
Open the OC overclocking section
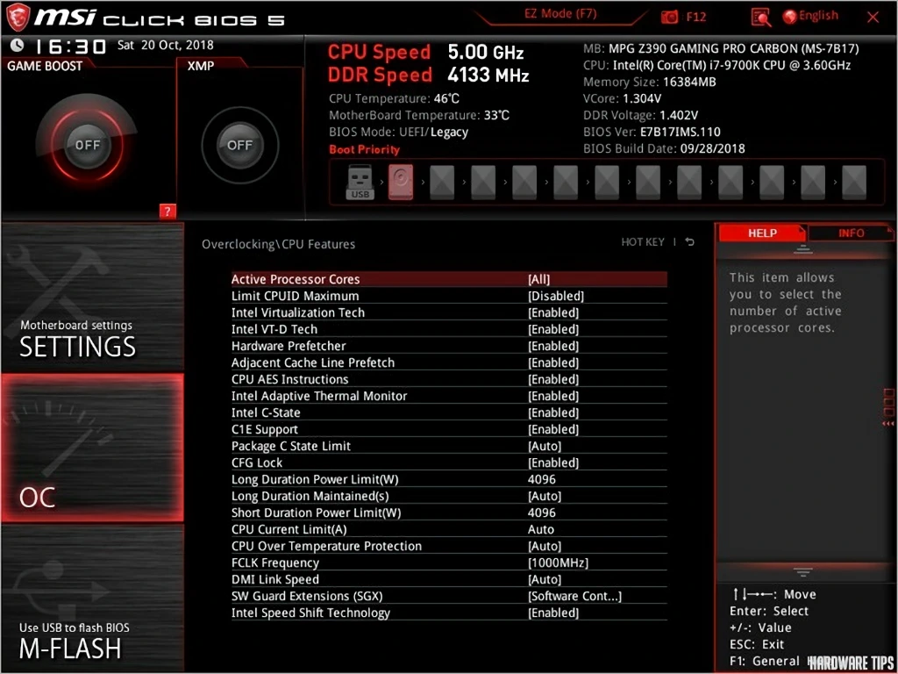click(92, 448)
